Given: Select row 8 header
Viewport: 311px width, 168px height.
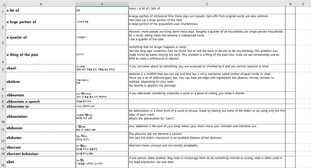Looking at the screenshot, I should pyautogui.click(x=3, y=101).
